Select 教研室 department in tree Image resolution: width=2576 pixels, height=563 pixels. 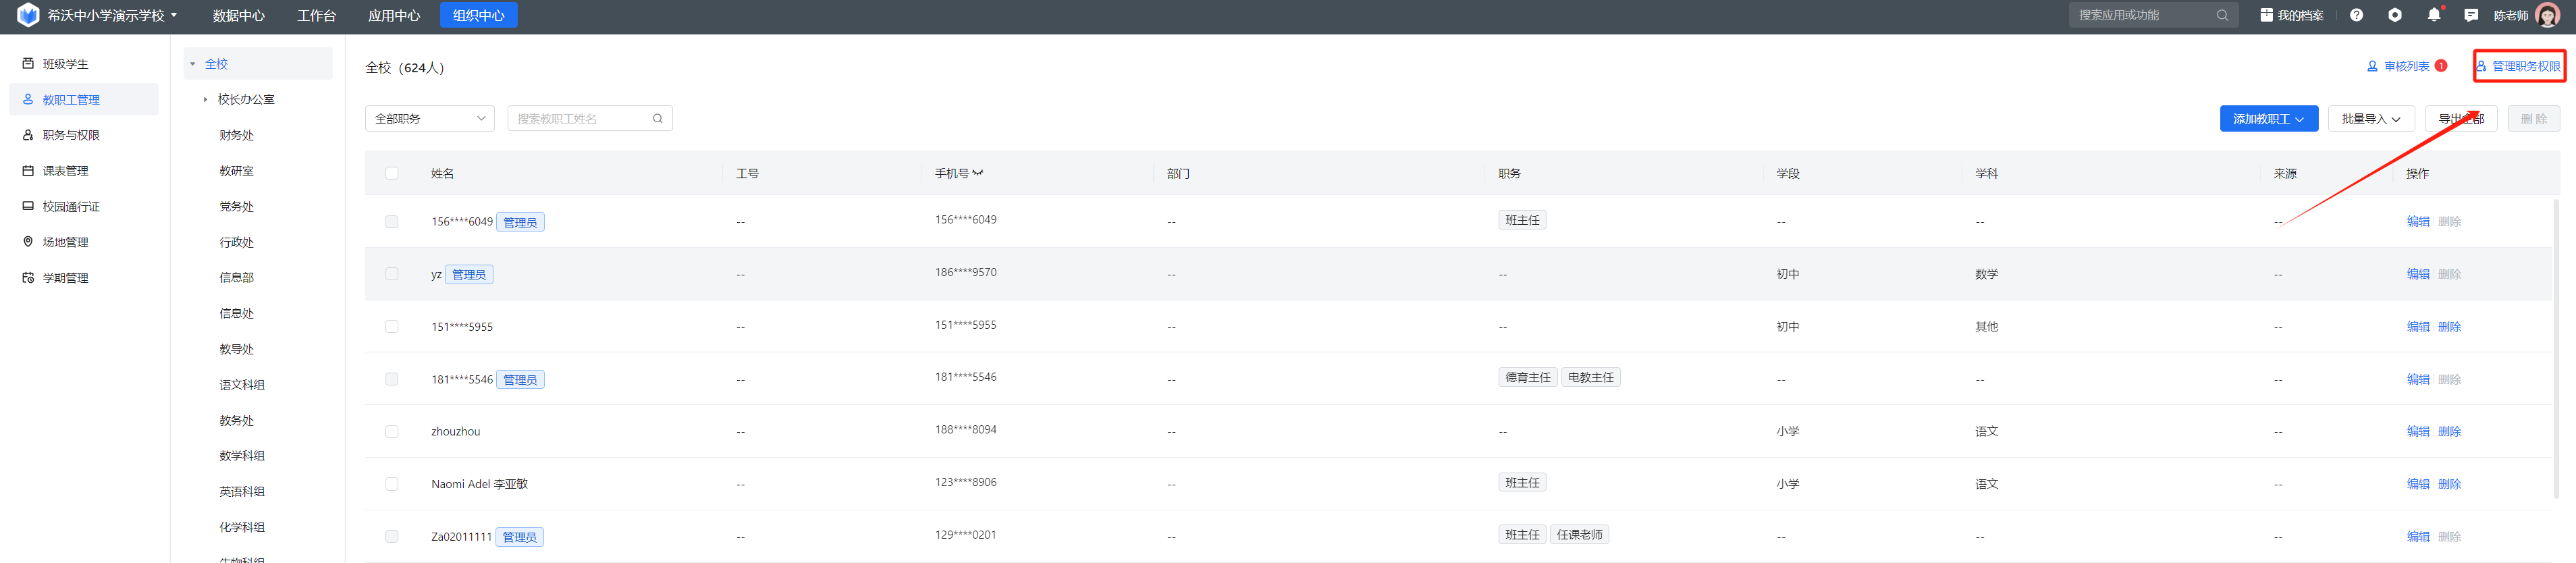click(x=236, y=171)
